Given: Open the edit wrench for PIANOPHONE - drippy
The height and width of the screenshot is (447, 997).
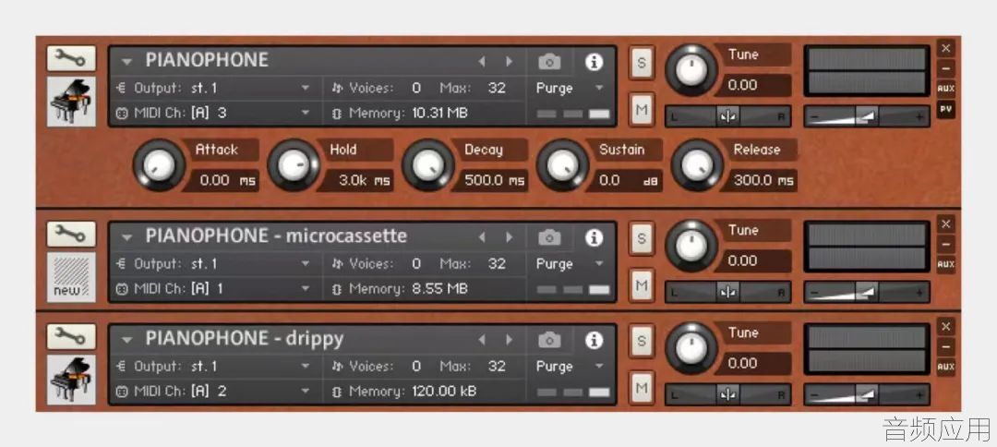Looking at the screenshot, I should pyautogui.click(x=71, y=336).
